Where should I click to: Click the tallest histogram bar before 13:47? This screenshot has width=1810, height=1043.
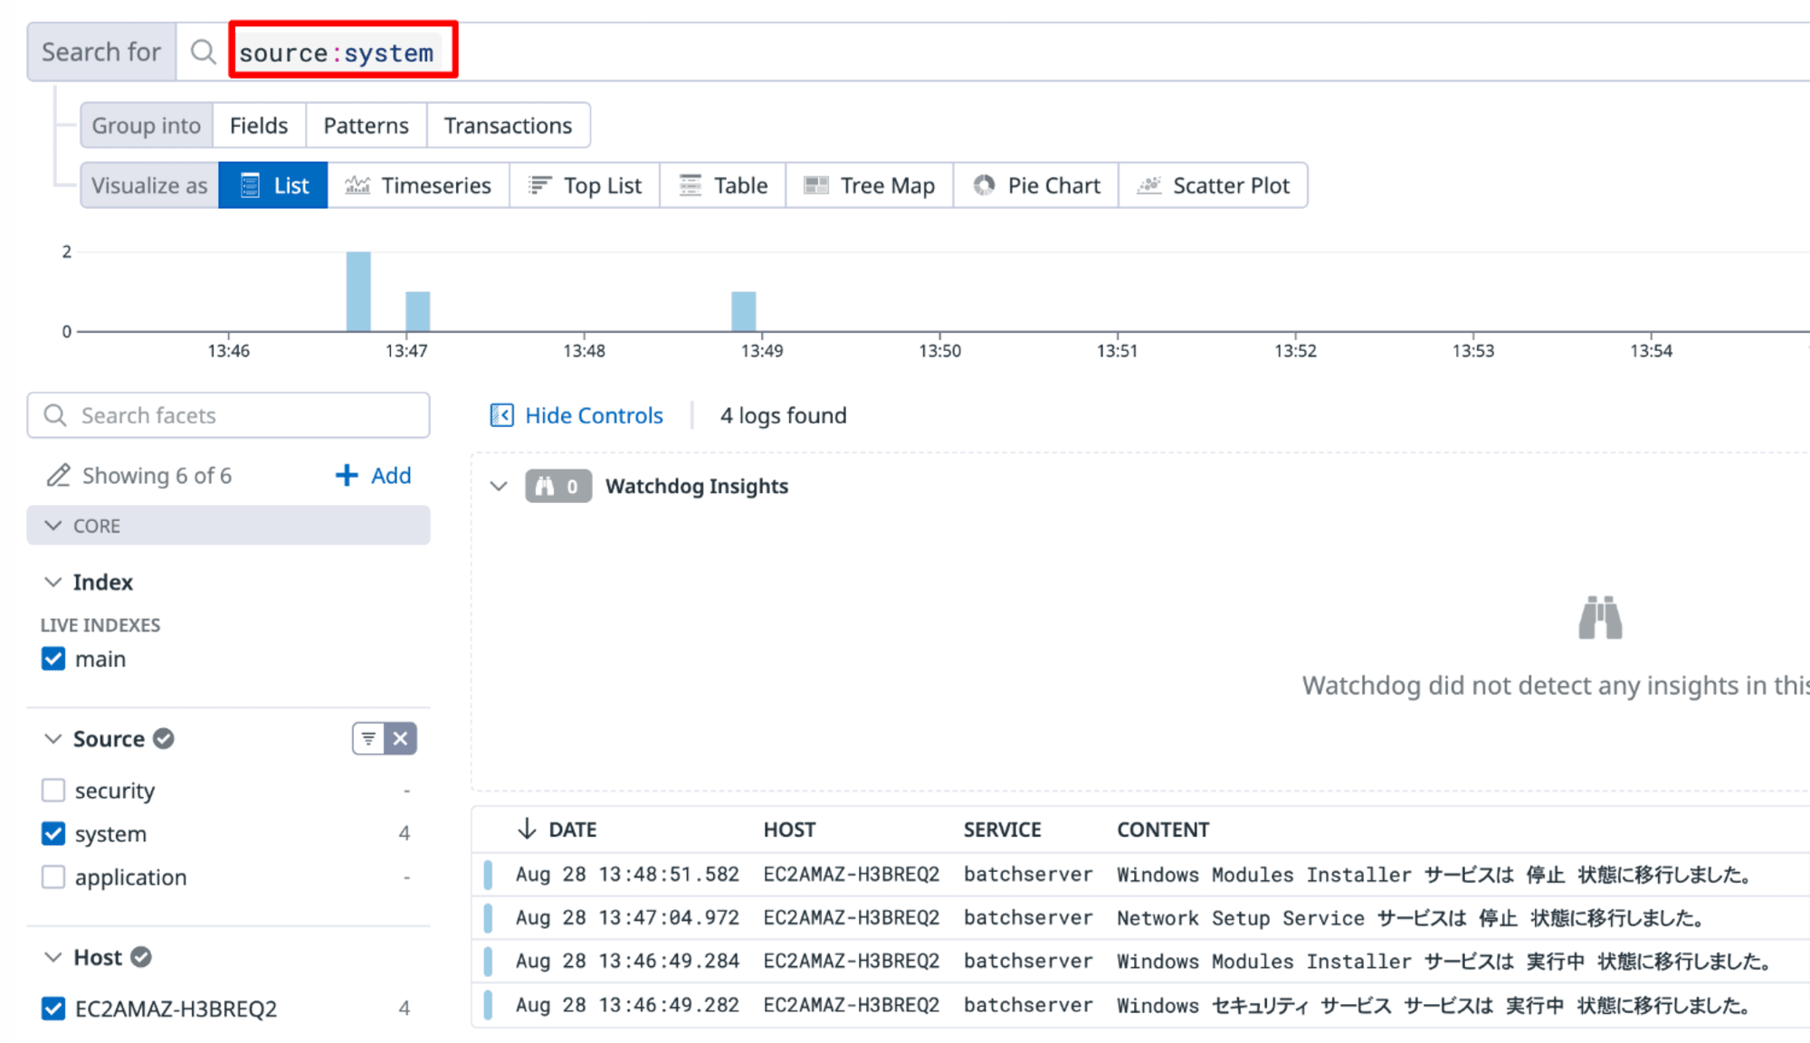tap(358, 291)
